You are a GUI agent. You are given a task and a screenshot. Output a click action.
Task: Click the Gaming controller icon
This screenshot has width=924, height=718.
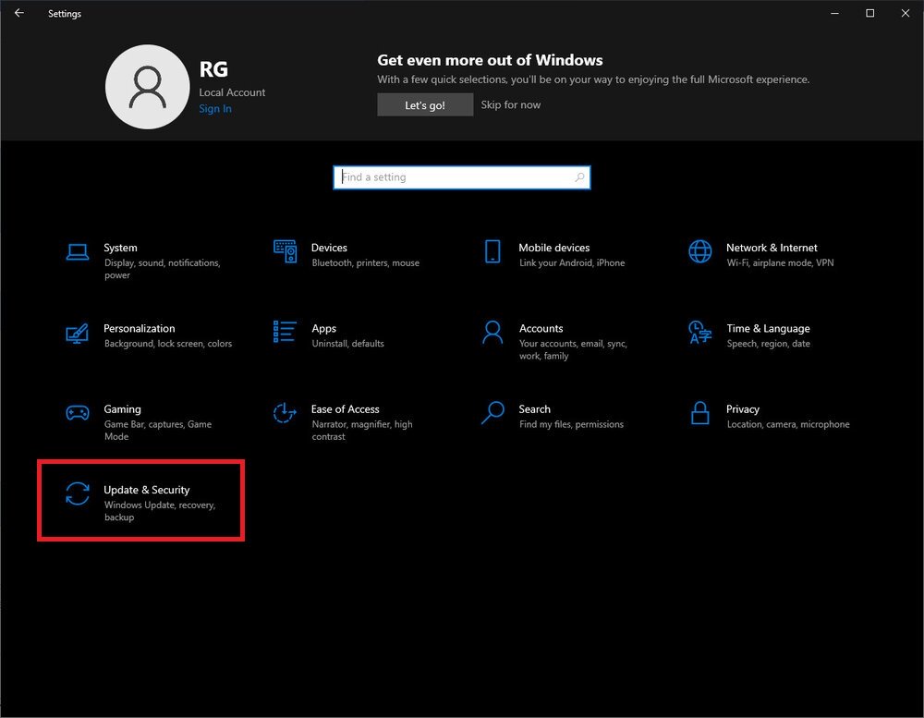pos(78,413)
